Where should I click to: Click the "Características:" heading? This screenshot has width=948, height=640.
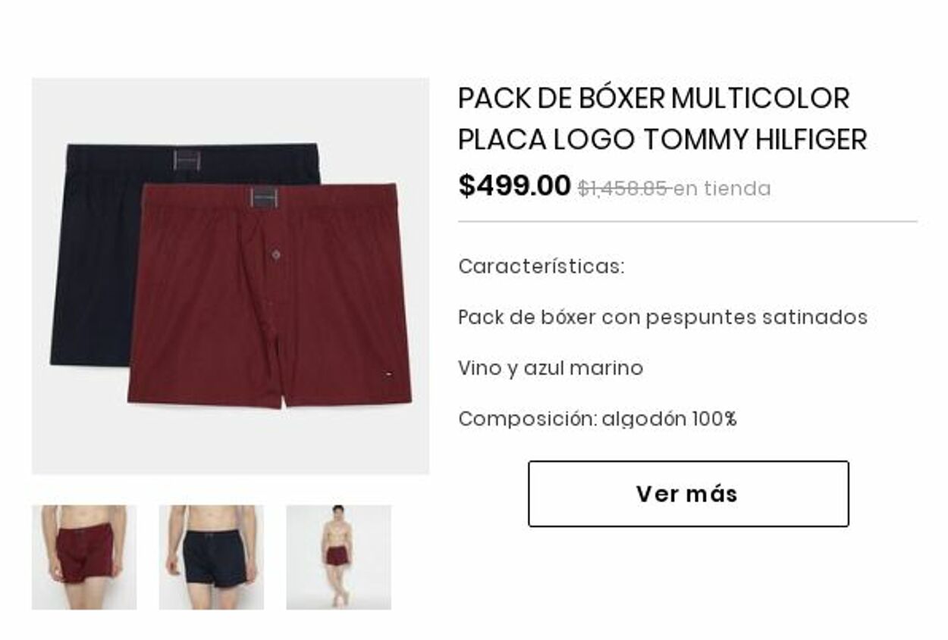541,267
